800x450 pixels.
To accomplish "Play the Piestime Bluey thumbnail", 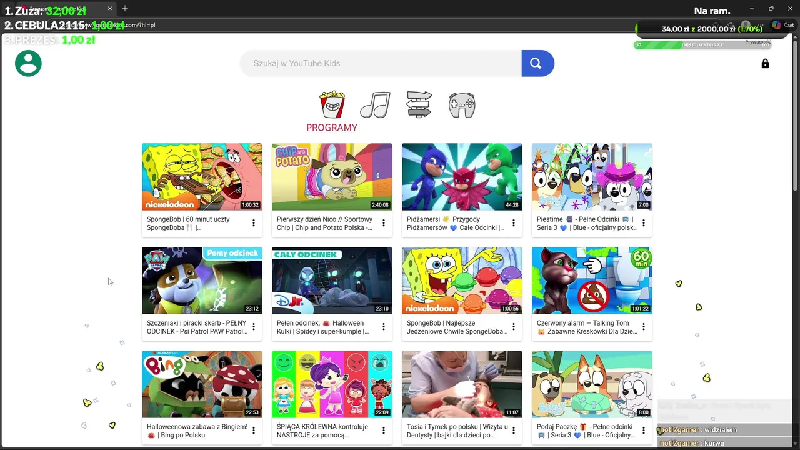I will click(x=592, y=177).
